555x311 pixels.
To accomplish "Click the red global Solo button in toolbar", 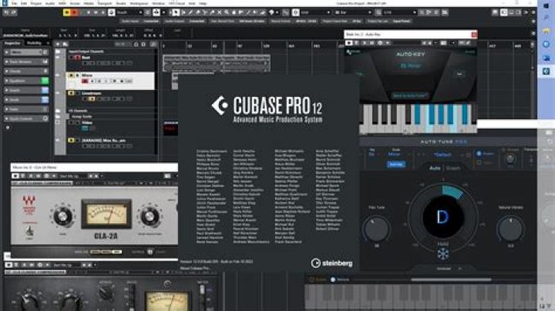I will coord(74,12).
